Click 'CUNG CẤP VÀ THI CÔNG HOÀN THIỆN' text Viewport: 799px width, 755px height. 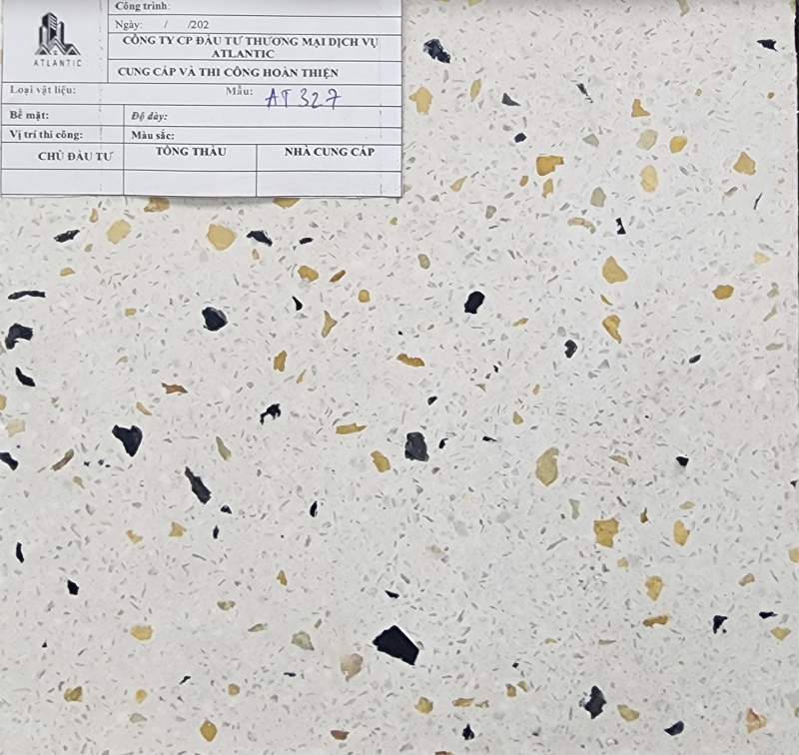click(228, 72)
